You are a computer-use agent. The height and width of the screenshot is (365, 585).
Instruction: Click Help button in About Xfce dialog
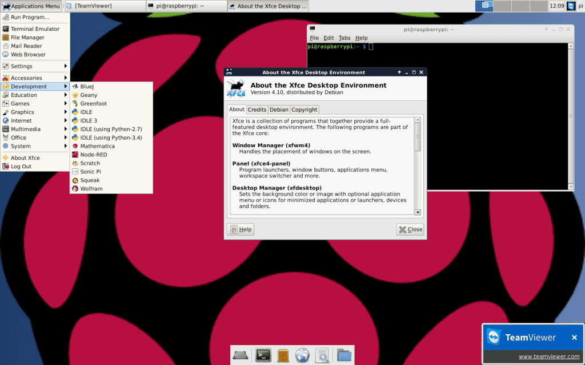pyautogui.click(x=240, y=229)
